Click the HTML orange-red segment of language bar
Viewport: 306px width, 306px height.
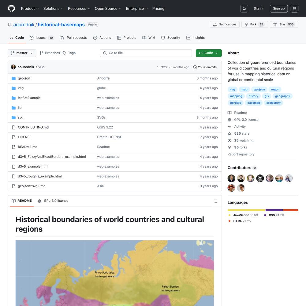tap(291, 210)
